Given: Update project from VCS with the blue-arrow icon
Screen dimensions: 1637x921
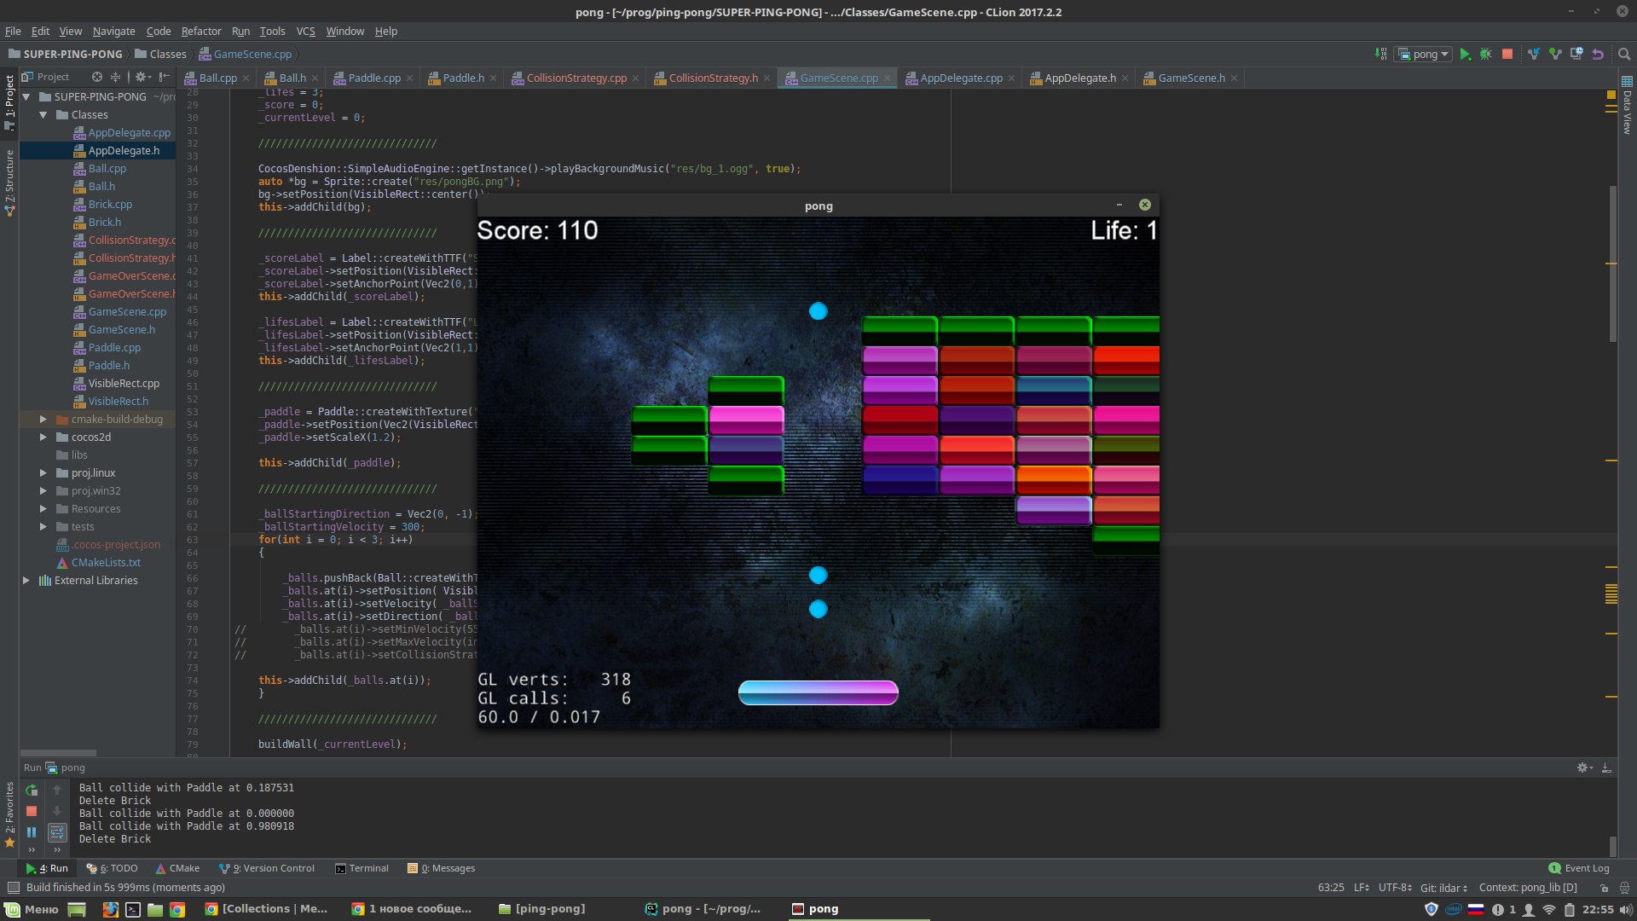Looking at the screenshot, I should (x=1534, y=54).
